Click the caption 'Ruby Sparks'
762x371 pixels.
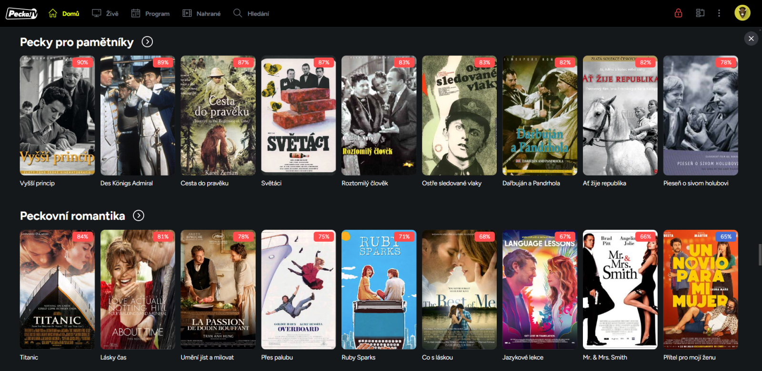[359, 357]
